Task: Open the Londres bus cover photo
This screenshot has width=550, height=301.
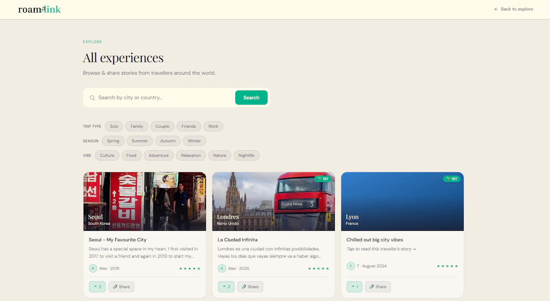Action: point(274,202)
